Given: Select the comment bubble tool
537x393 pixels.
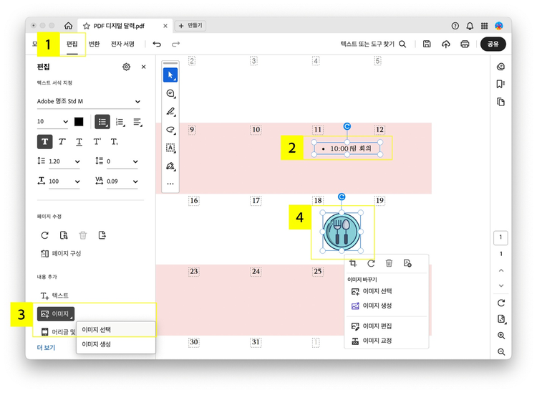Looking at the screenshot, I should [170, 93].
